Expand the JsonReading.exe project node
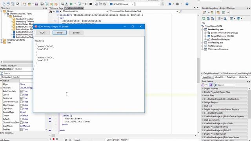The height and width of the screenshot is (141, 251). 202,43
